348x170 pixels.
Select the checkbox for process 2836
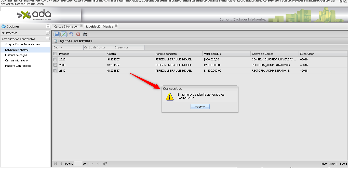(55, 65)
